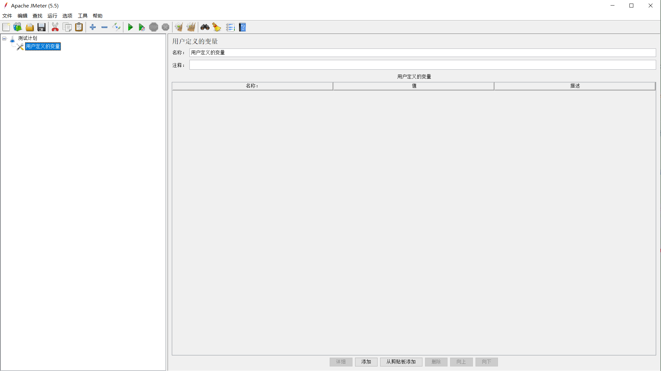Image resolution: width=661 pixels, height=371 pixels.
Task: Click the 向下 button
Action: [487, 362]
